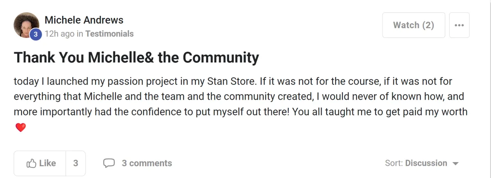Click the speech bubble comments icon
Image resolution: width=491 pixels, height=178 pixels.
109,163
